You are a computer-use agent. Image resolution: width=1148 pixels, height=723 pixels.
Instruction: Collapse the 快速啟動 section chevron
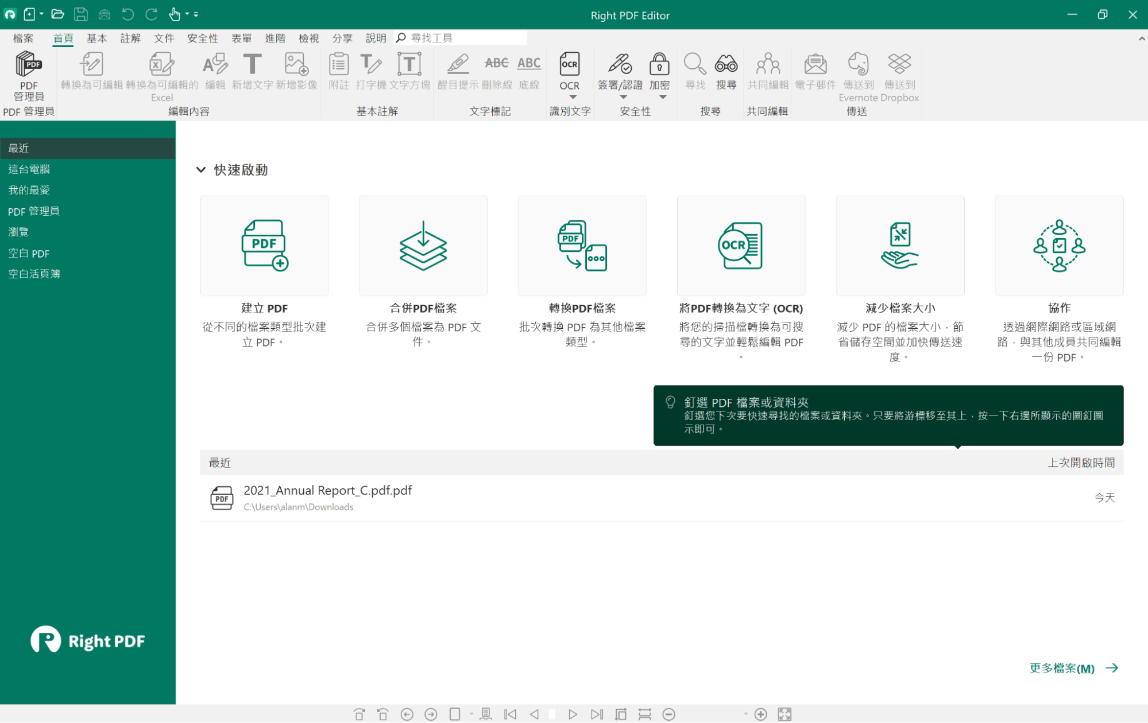(201, 170)
